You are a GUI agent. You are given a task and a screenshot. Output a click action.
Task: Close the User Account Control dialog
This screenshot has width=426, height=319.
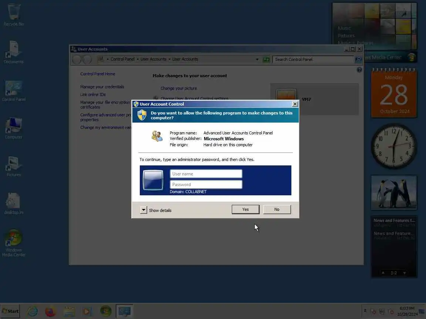click(295, 104)
